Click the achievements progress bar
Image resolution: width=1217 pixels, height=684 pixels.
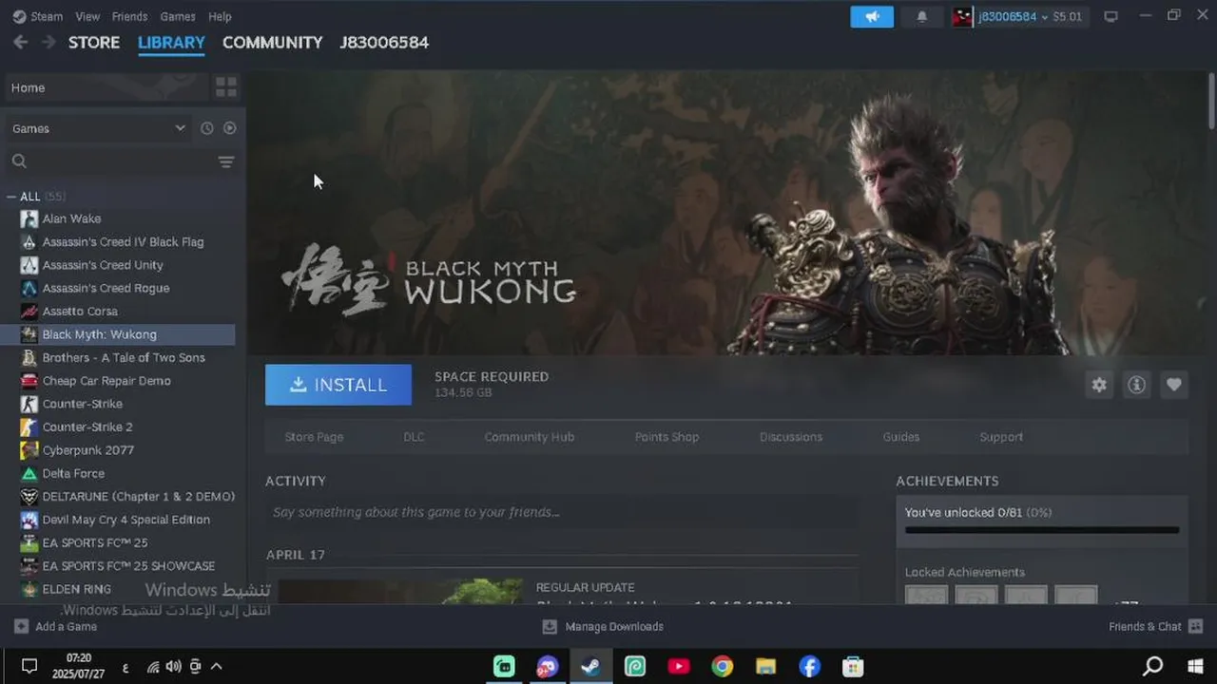pyautogui.click(x=1042, y=530)
